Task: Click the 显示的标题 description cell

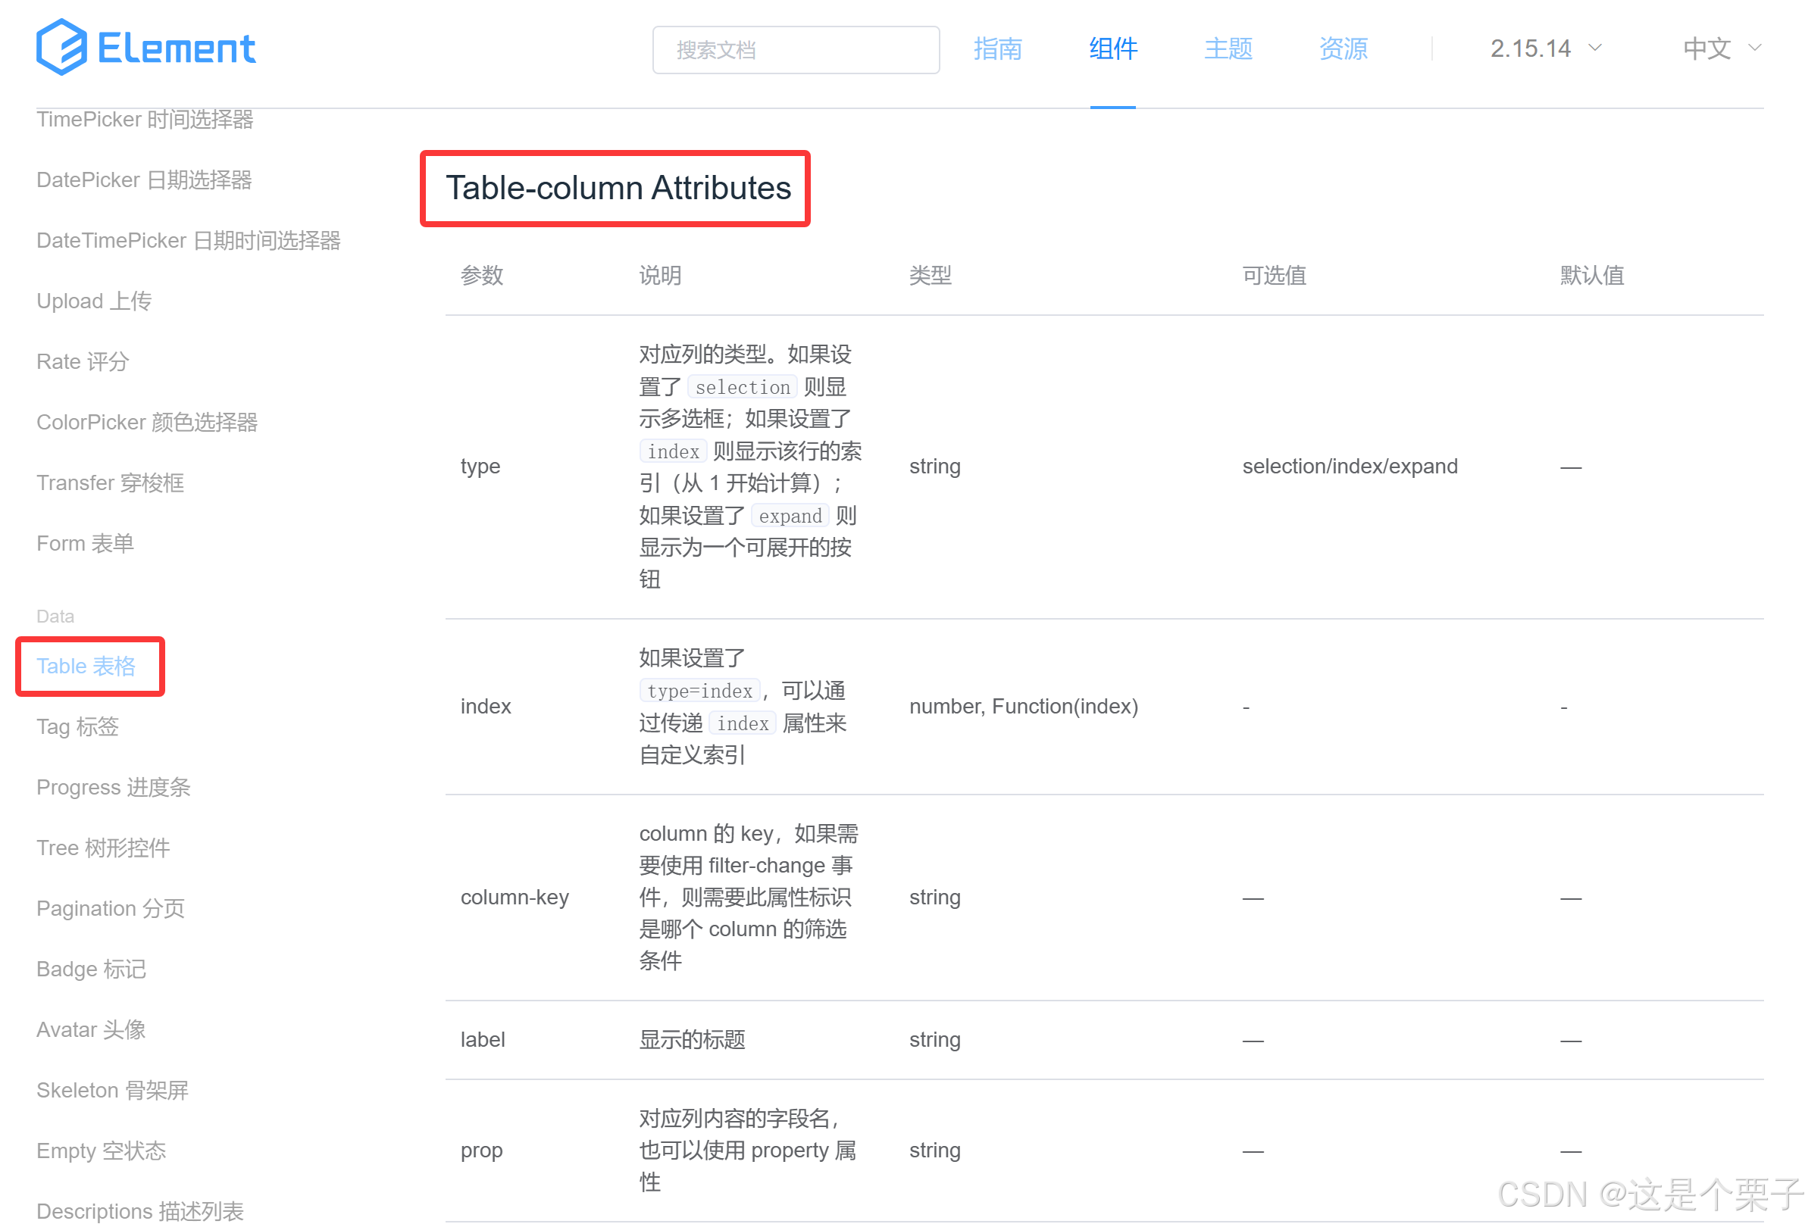Action: (692, 1041)
